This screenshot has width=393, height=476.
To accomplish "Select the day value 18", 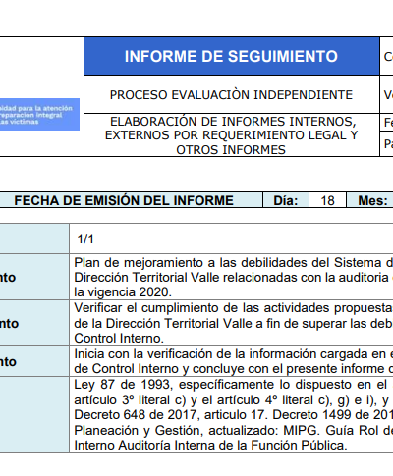I will pos(327,200).
